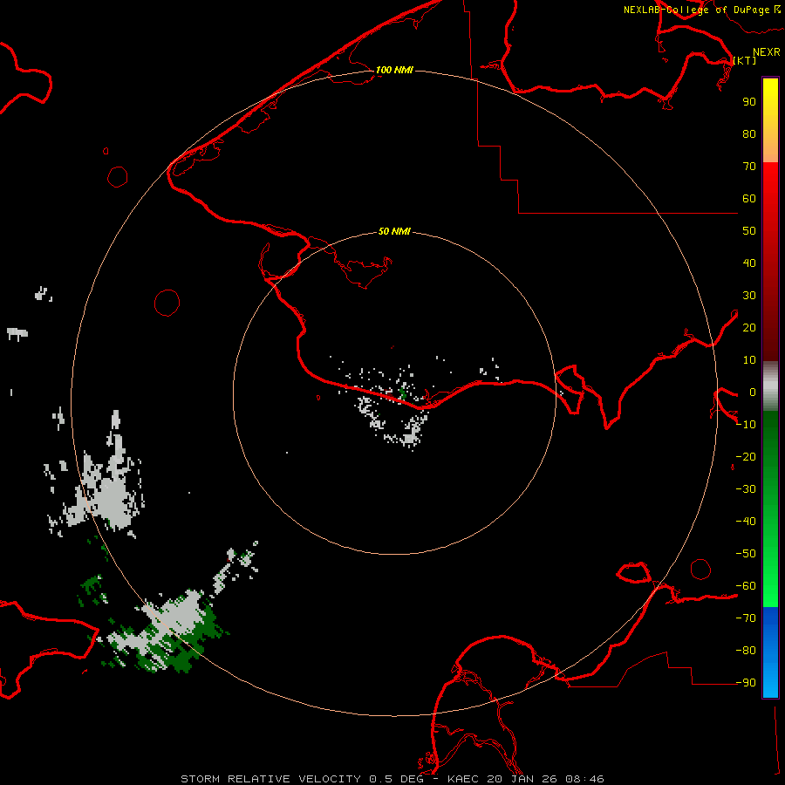This screenshot has width=785, height=785.
Task: Click the "08:46" timestamp text
Action: (584, 779)
